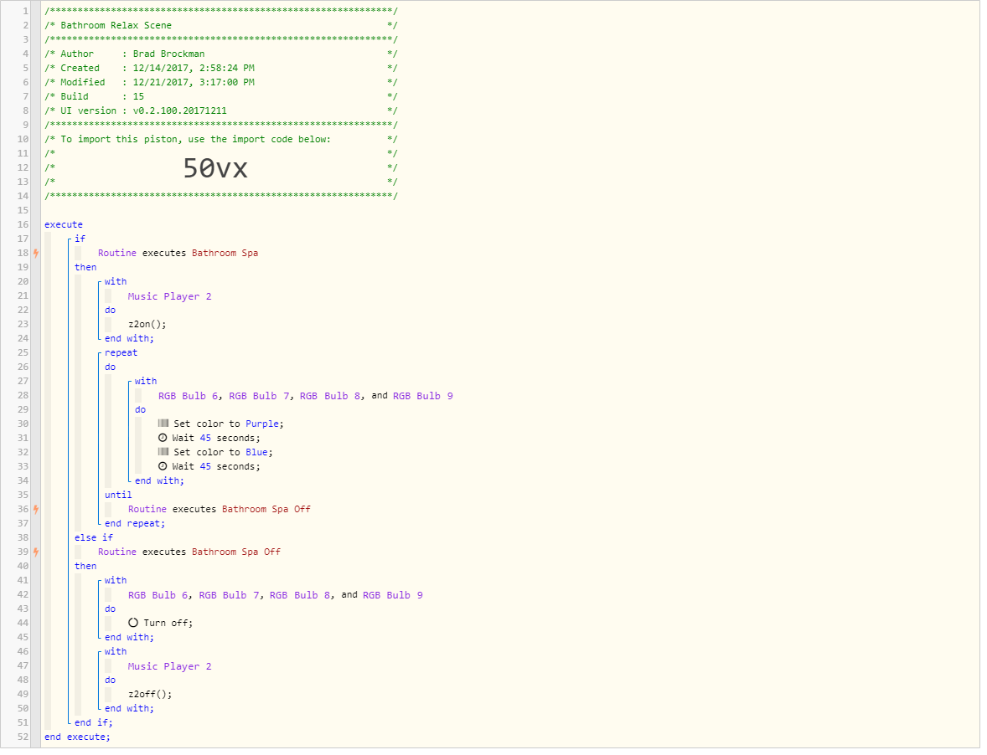This screenshot has width=987, height=755.
Task: Click the repeat keyword on line 25
Action: [121, 352]
